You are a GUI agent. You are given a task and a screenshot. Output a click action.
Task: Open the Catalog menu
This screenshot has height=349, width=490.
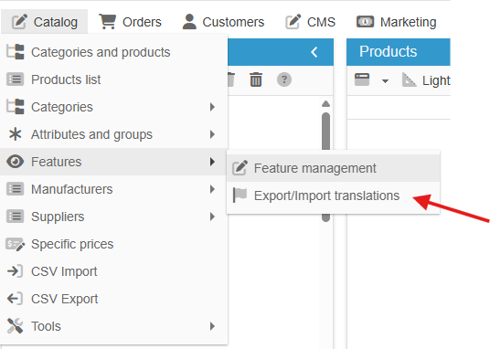coord(45,22)
